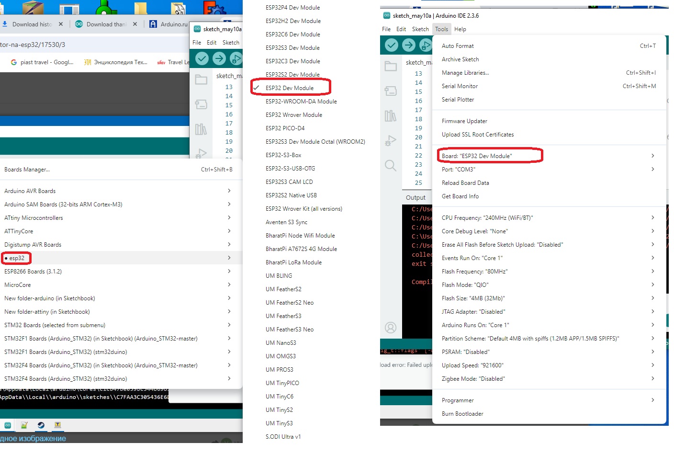The image size is (674, 455).
Task: Open Serial Plotter from Tools menu
Action: (549, 100)
